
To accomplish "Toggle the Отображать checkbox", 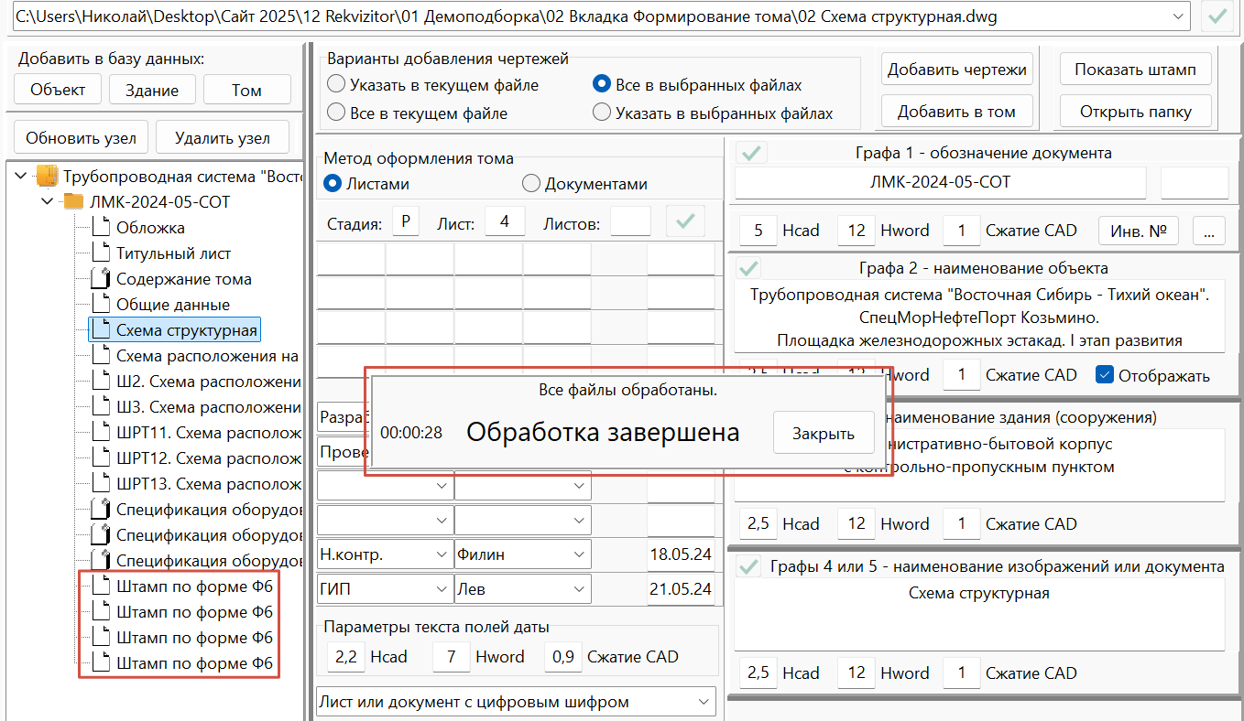I will tap(1105, 374).
